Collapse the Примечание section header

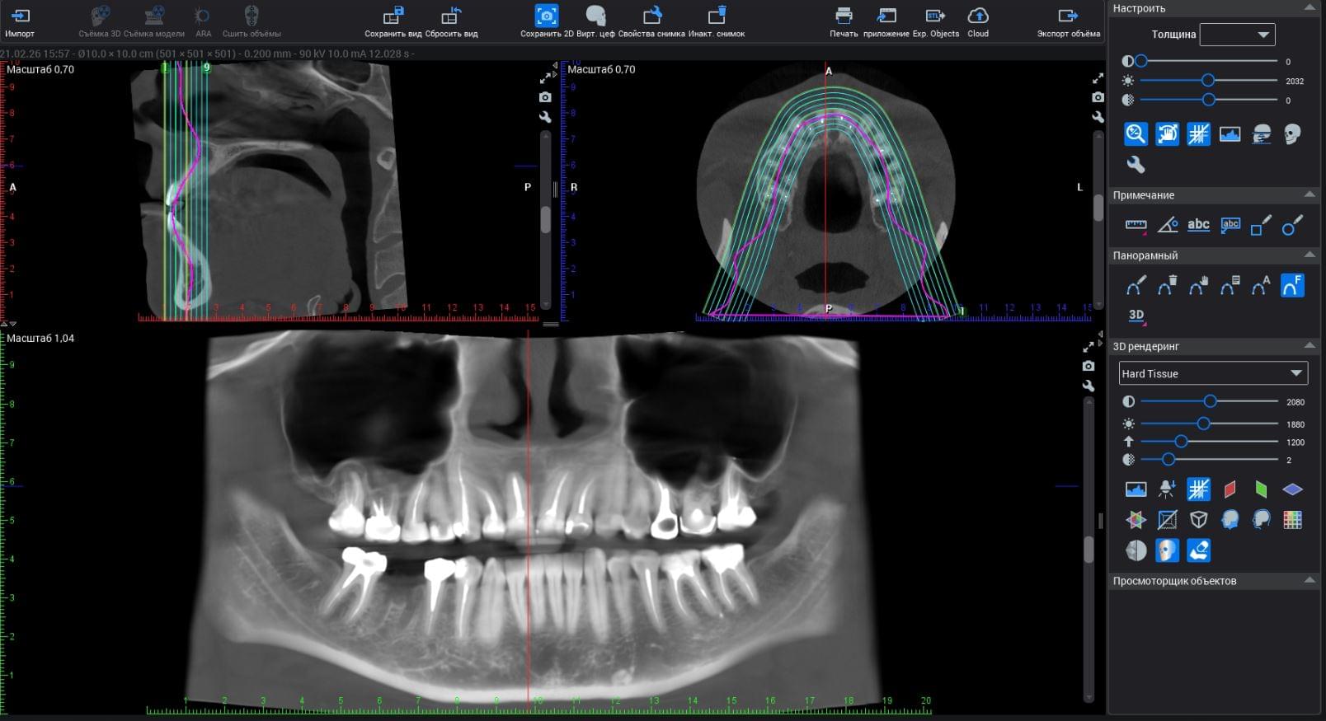coord(1310,195)
